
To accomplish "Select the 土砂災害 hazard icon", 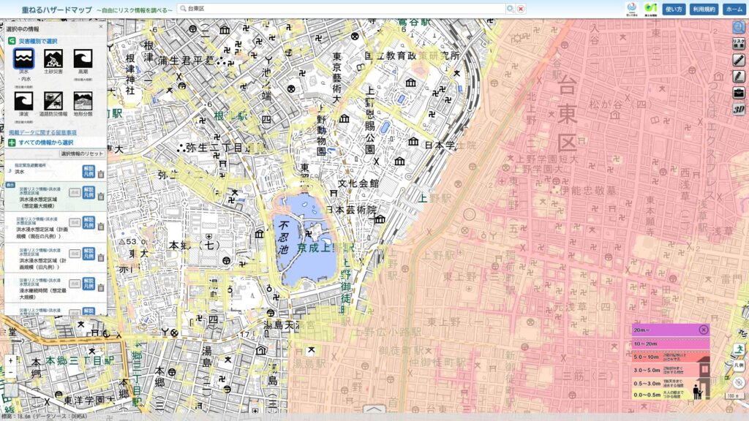I will 51,58.
